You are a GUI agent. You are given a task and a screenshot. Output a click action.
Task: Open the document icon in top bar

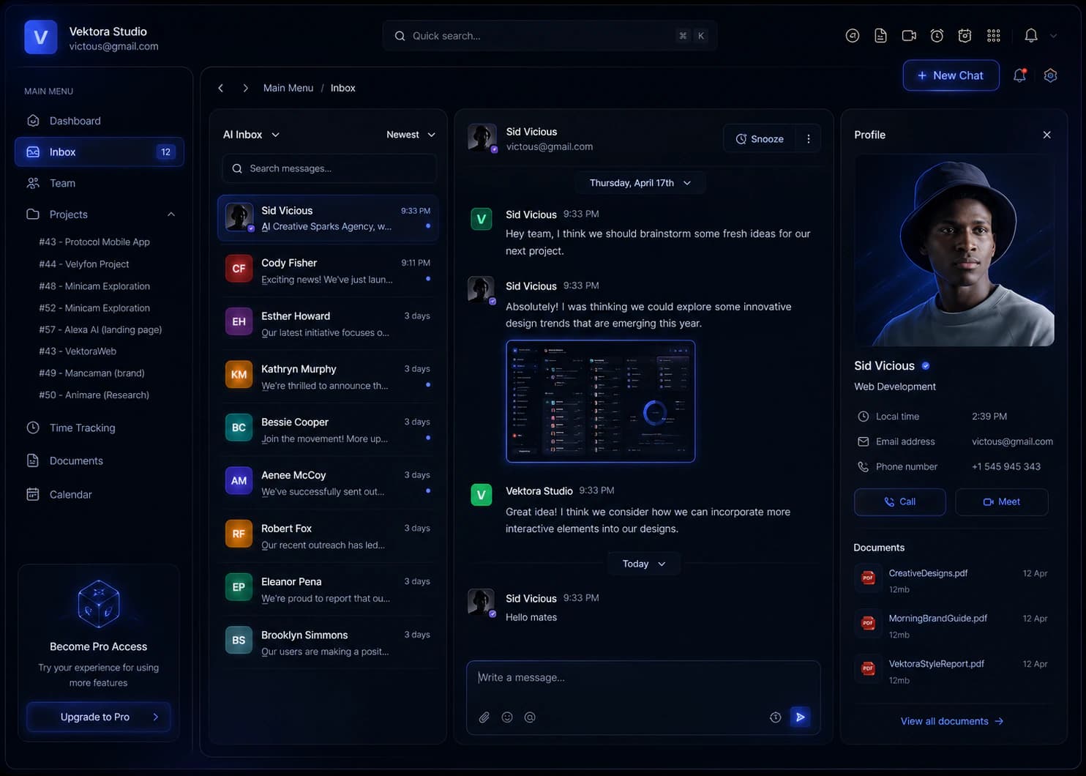point(880,35)
